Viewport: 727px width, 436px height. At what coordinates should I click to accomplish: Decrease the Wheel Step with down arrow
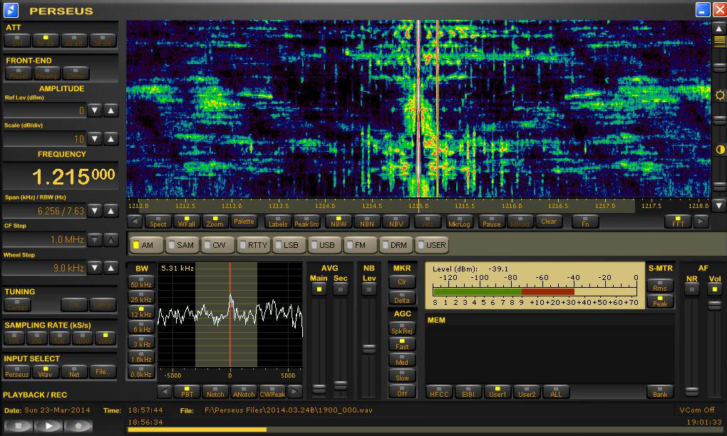tap(95, 268)
